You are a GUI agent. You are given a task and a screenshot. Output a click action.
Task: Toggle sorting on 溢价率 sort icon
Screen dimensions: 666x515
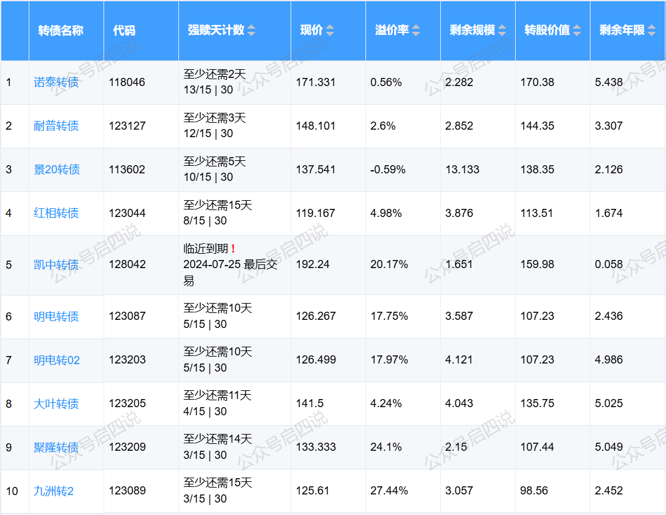point(416,31)
